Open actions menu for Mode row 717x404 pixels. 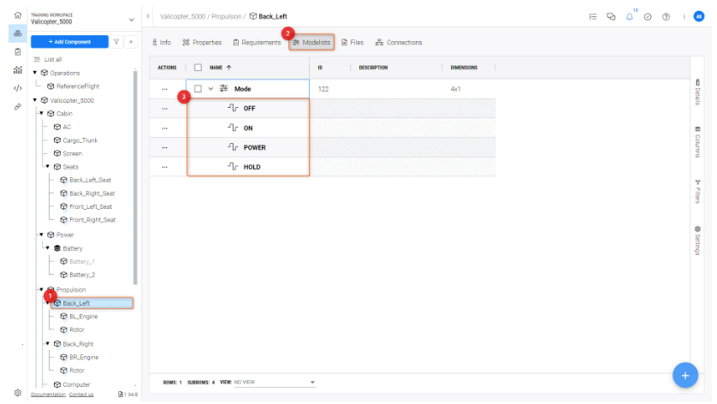(164, 89)
